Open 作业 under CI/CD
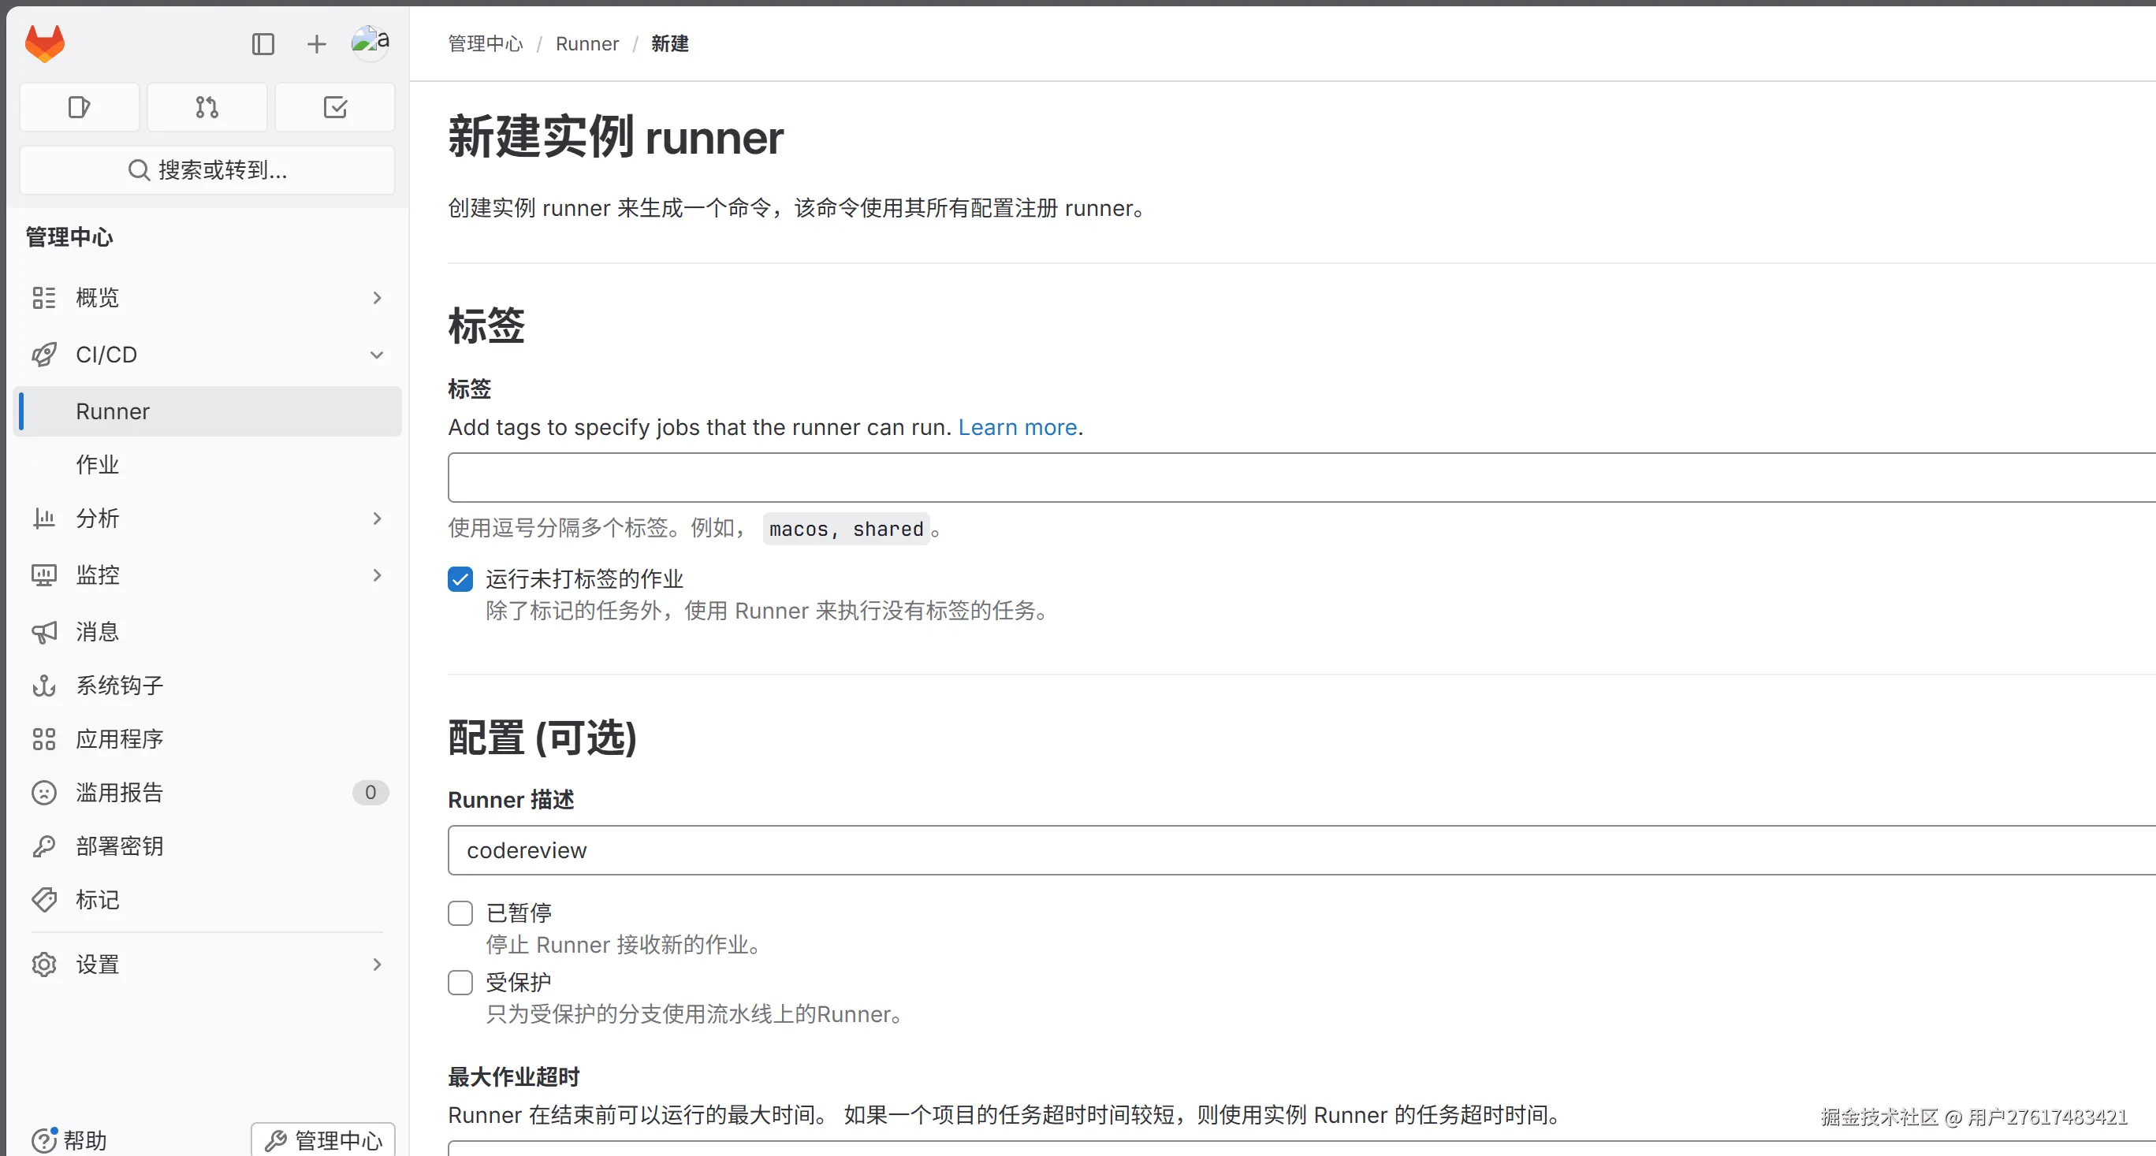The width and height of the screenshot is (2156, 1156). (x=98, y=464)
